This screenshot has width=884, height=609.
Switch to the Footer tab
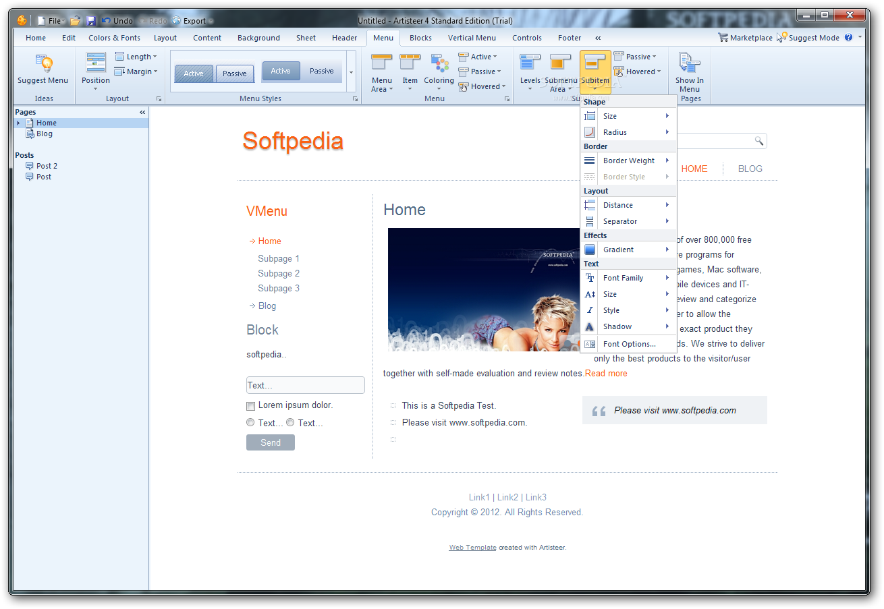click(570, 38)
